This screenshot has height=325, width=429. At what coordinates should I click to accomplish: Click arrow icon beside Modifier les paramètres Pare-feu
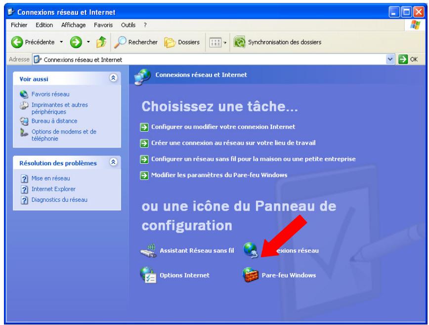pyautogui.click(x=144, y=175)
